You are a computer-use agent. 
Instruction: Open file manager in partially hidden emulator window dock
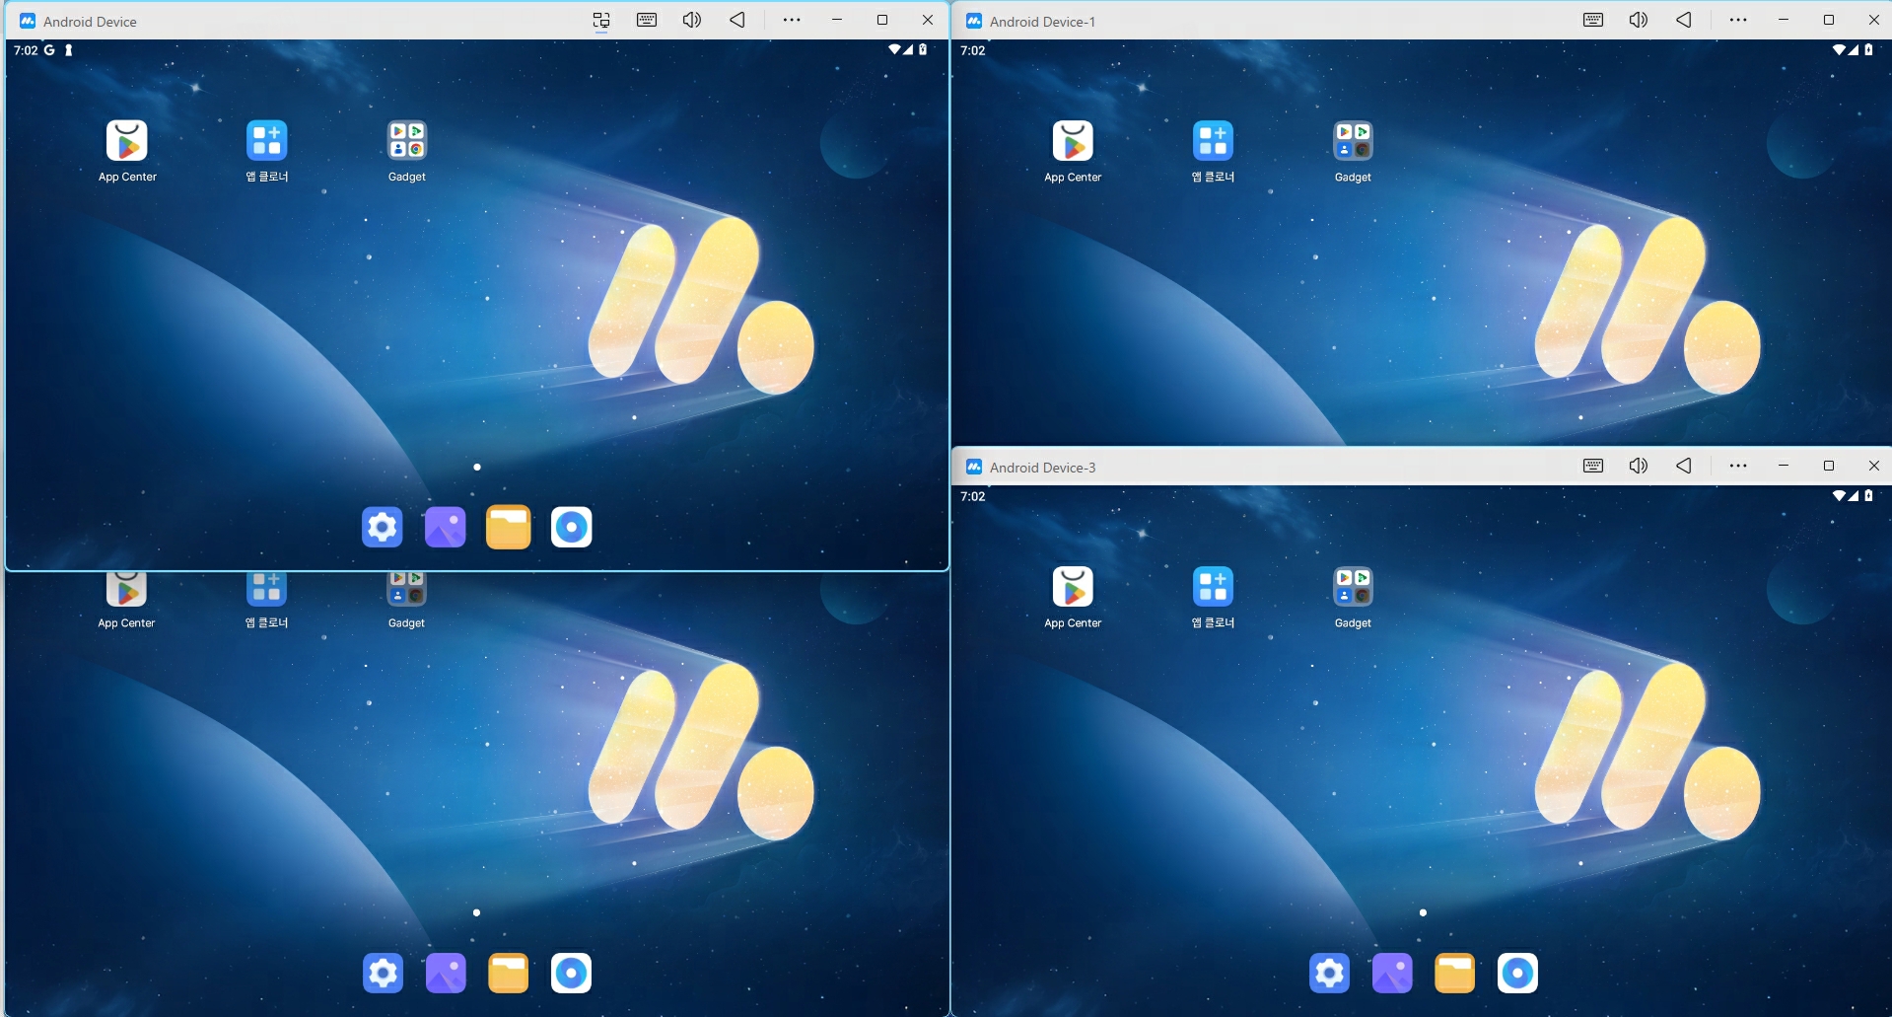pyautogui.click(x=509, y=973)
